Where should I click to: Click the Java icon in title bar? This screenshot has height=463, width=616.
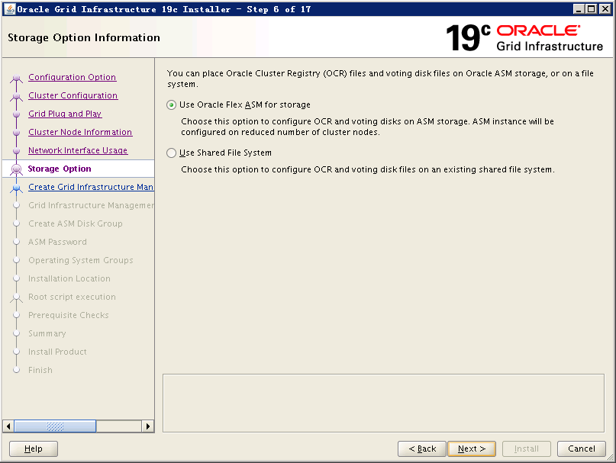[x=10, y=9]
